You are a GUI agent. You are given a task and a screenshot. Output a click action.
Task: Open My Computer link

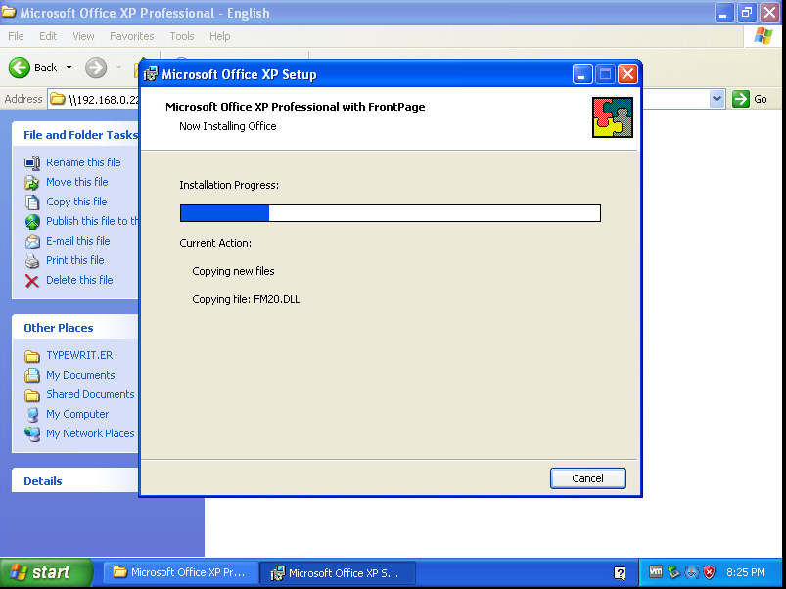(x=77, y=414)
